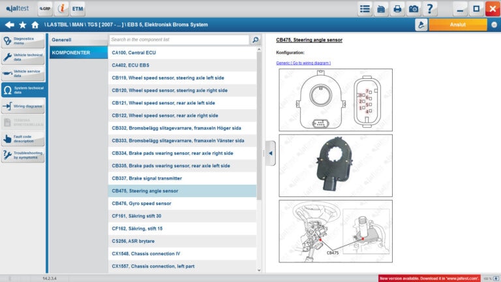This screenshot has width=501, height=282.
Task: Click the new version available notice
Action: 429,279
